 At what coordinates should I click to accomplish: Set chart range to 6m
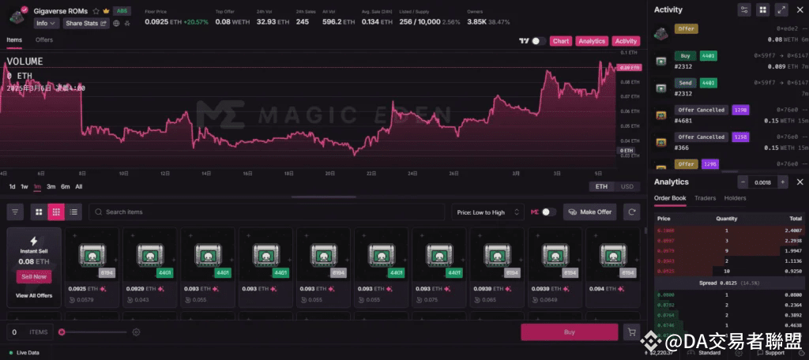65,186
